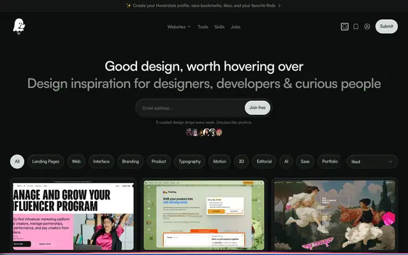Click the sparkle emoji in the top banner
Image resolution: width=408 pixels, height=255 pixels.
(x=129, y=6)
